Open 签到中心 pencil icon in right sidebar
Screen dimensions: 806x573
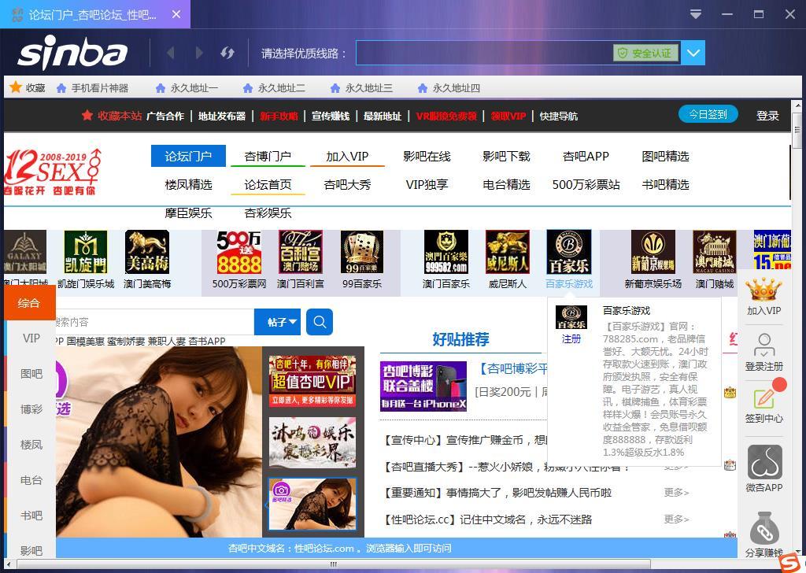pos(763,398)
